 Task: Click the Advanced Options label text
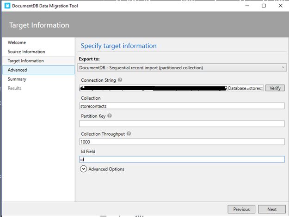106,169
